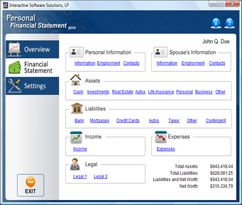Select the Financial Statement tab
The height and width of the screenshot is (205, 242).
click(32, 67)
